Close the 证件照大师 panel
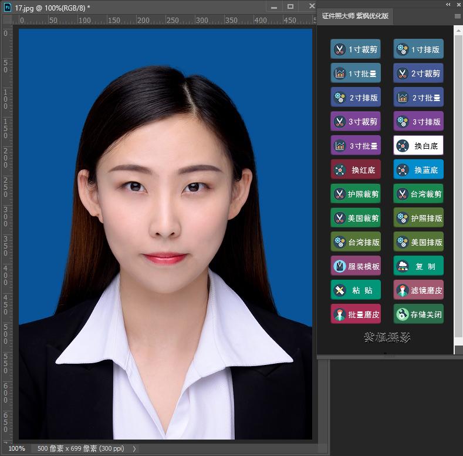This screenshot has height=456, width=463. [x=459, y=5]
